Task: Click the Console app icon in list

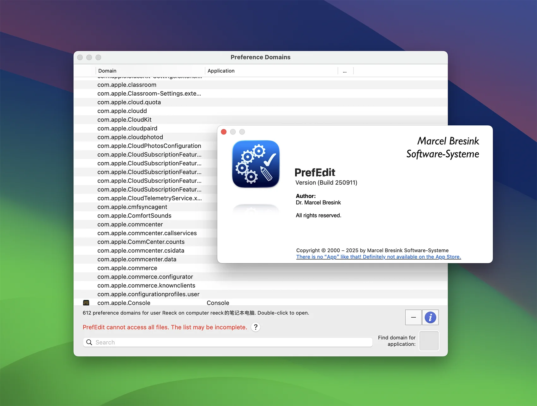Action: point(86,303)
